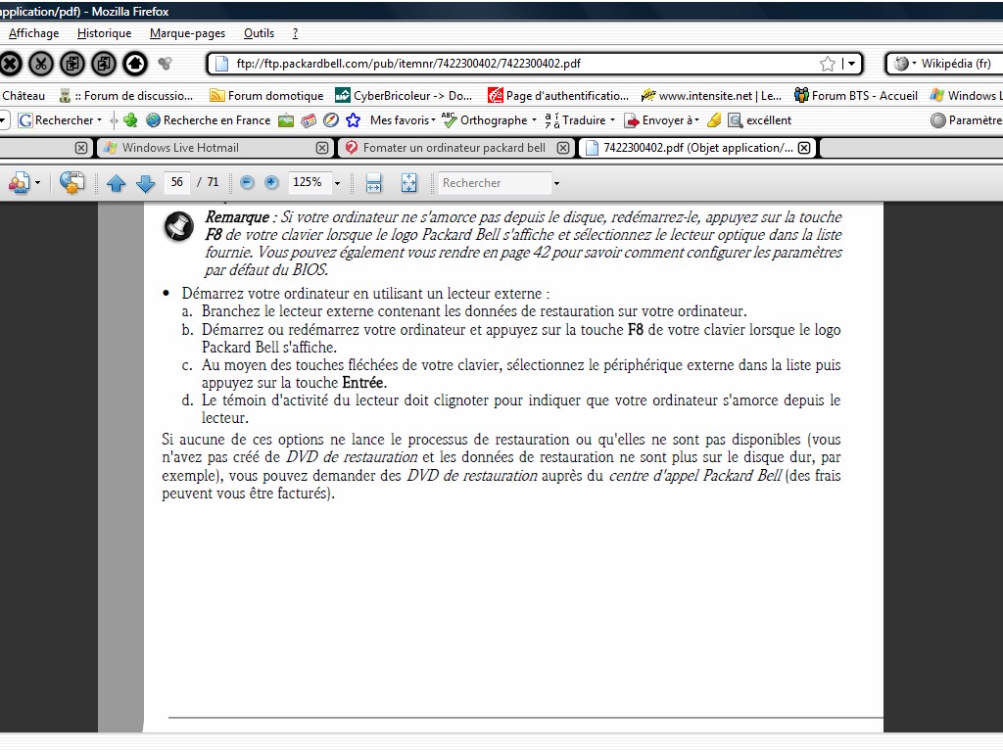Switch to the Windows Live Hotmail tab
Image resolution: width=1003 pixels, height=752 pixels.
pyautogui.click(x=180, y=148)
